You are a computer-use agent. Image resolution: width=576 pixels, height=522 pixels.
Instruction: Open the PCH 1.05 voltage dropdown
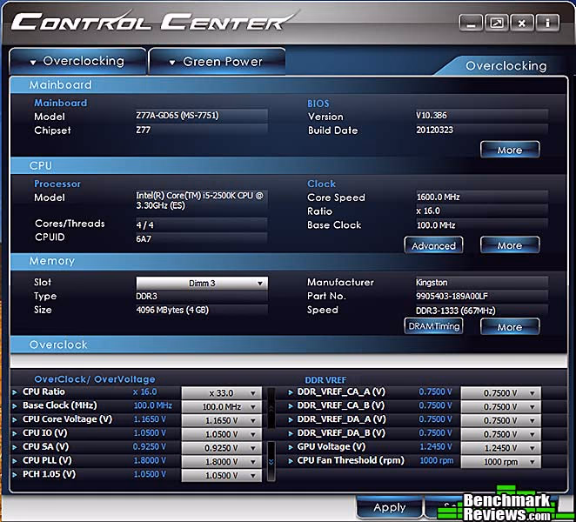(222, 475)
